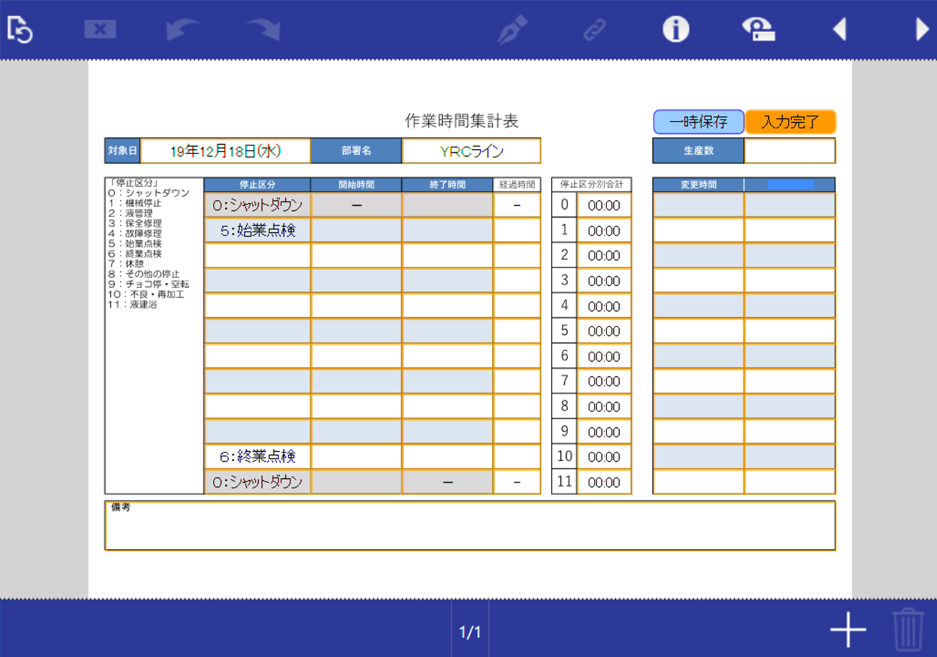Click the 1/1 page indicator
Viewport: 937px width, 657px height.
470,632
